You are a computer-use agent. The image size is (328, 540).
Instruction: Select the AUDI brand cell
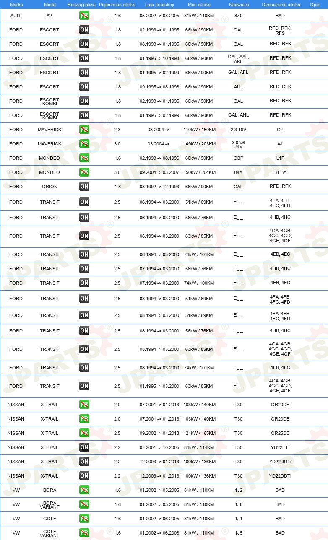[16, 16]
